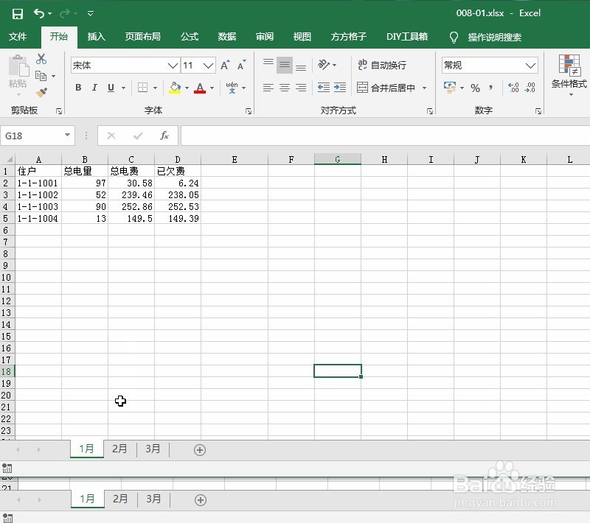
Task: Click 操作说明搜索 search box
Action: coord(494,37)
